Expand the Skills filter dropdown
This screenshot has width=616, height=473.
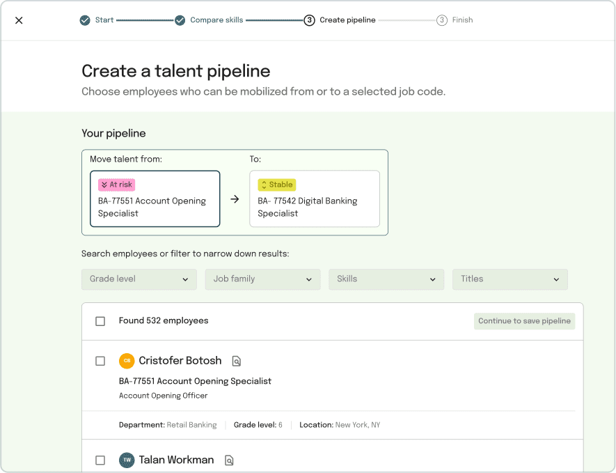tap(386, 279)
